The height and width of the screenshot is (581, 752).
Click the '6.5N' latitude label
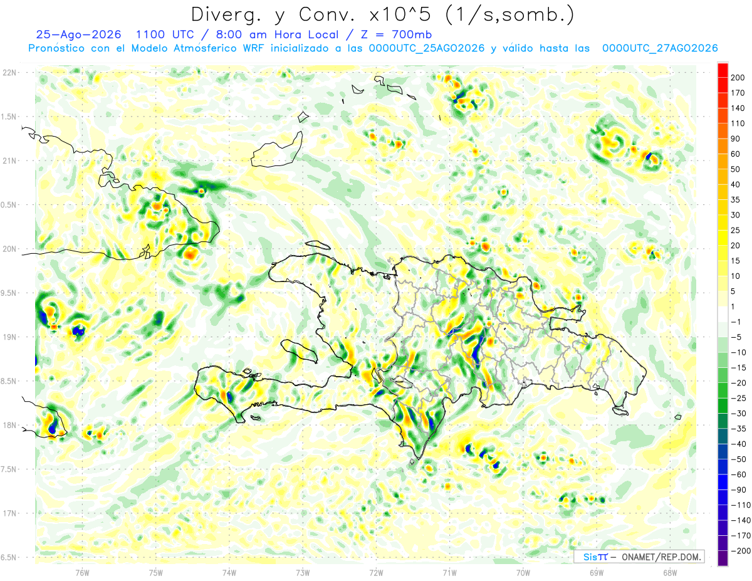pyautogui.click(x=9, y=557)
